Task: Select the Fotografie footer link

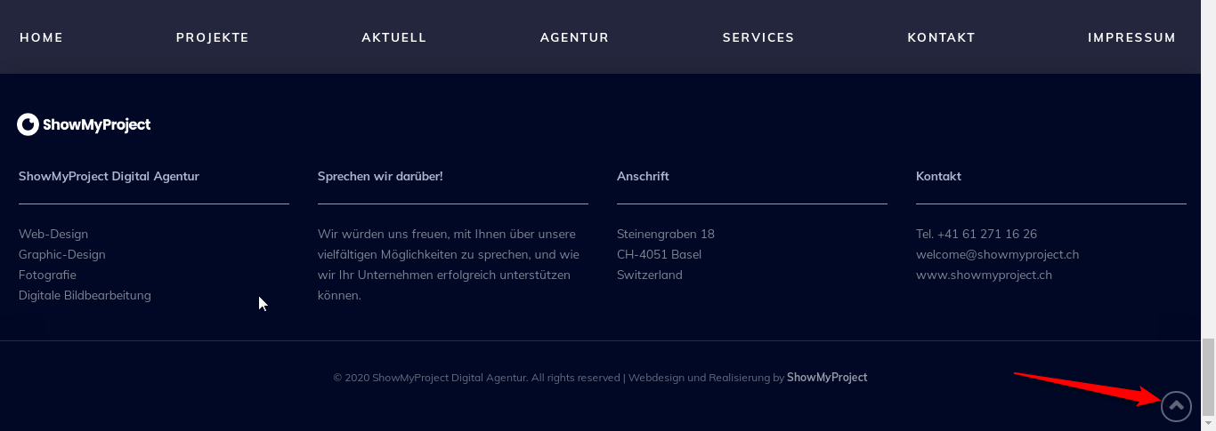Action: pyautogui.click(x=47, y=275)
